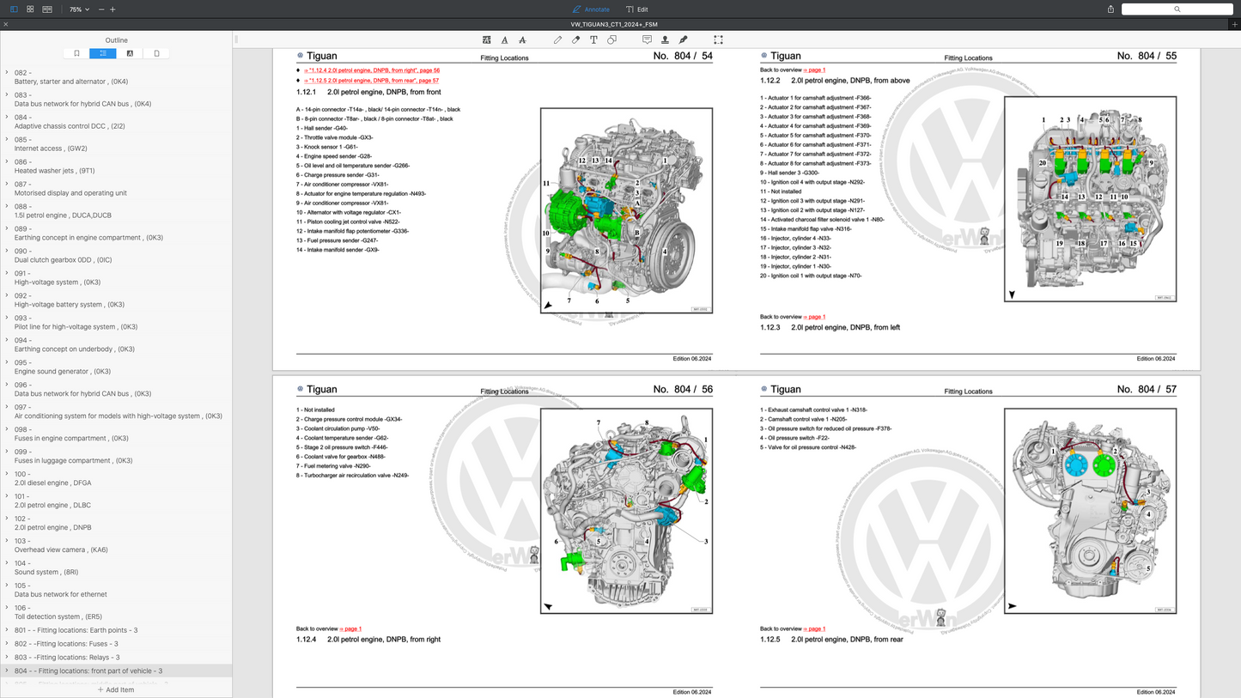The width and height of the screenshot is (1241, 698).
Task: Select the strikethrough text tool
Action: point(522,39)
